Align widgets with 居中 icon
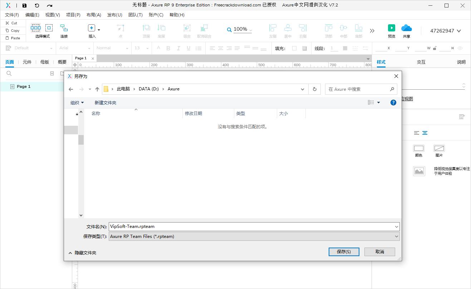The height and width of the screenshot is (289, 471). pos(288,28)
